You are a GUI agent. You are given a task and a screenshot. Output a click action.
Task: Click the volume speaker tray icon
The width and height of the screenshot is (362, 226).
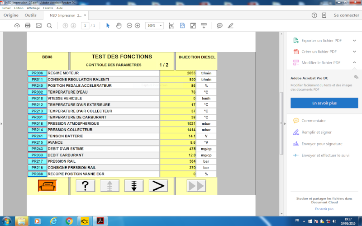coord(334,221)
